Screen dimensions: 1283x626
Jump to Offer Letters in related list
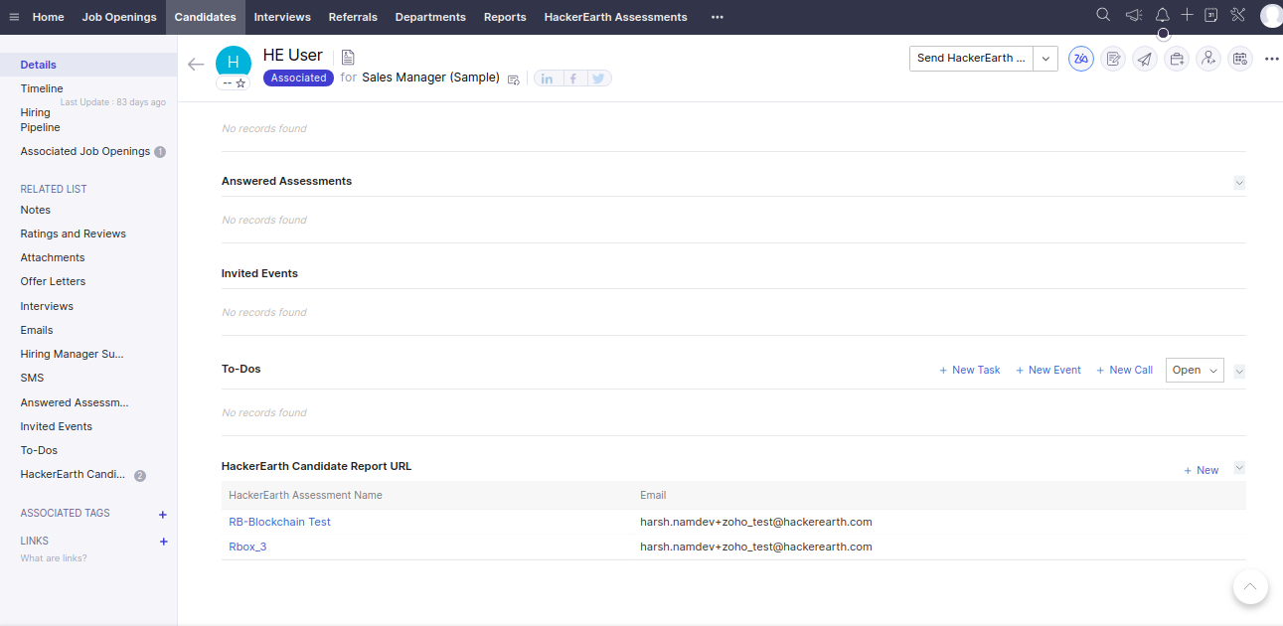[54, 281]
